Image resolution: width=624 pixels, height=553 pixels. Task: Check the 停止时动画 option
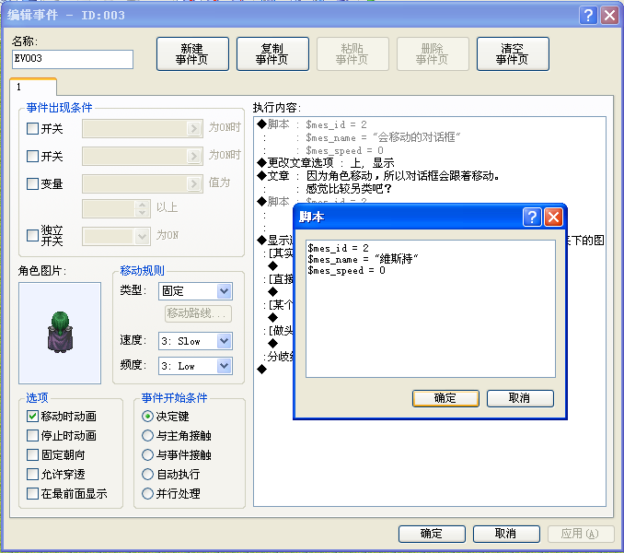[32, 435]
